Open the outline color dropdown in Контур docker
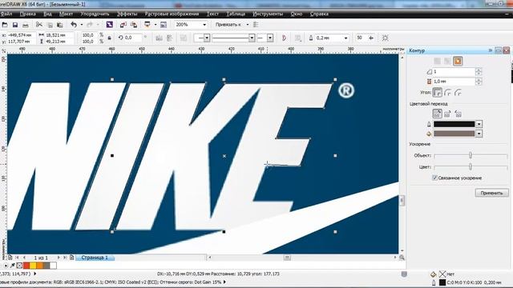 coord(479,124)
